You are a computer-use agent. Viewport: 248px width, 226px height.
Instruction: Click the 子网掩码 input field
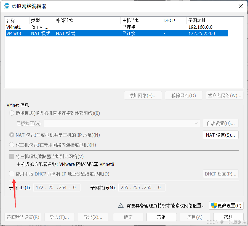click(142, 187)
